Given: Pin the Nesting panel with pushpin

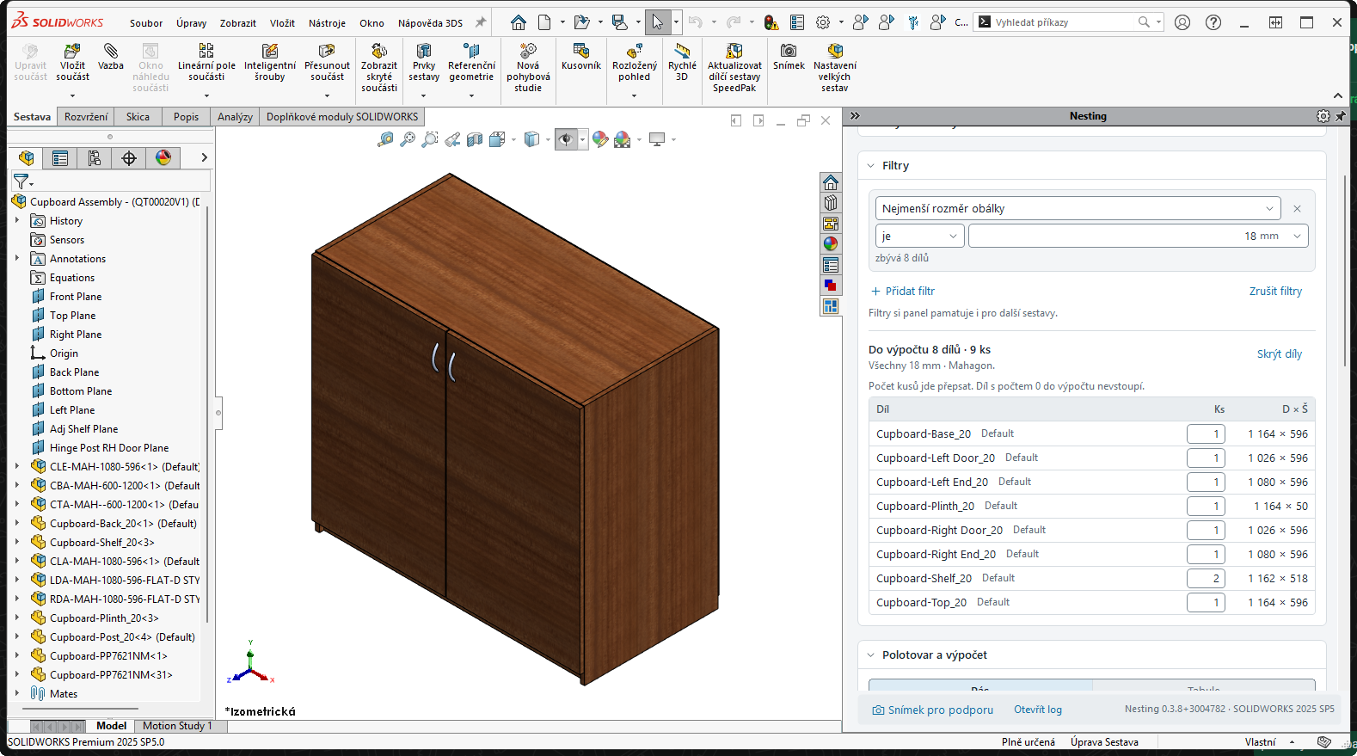Looking at the screenshot, I should [1341, 116].
